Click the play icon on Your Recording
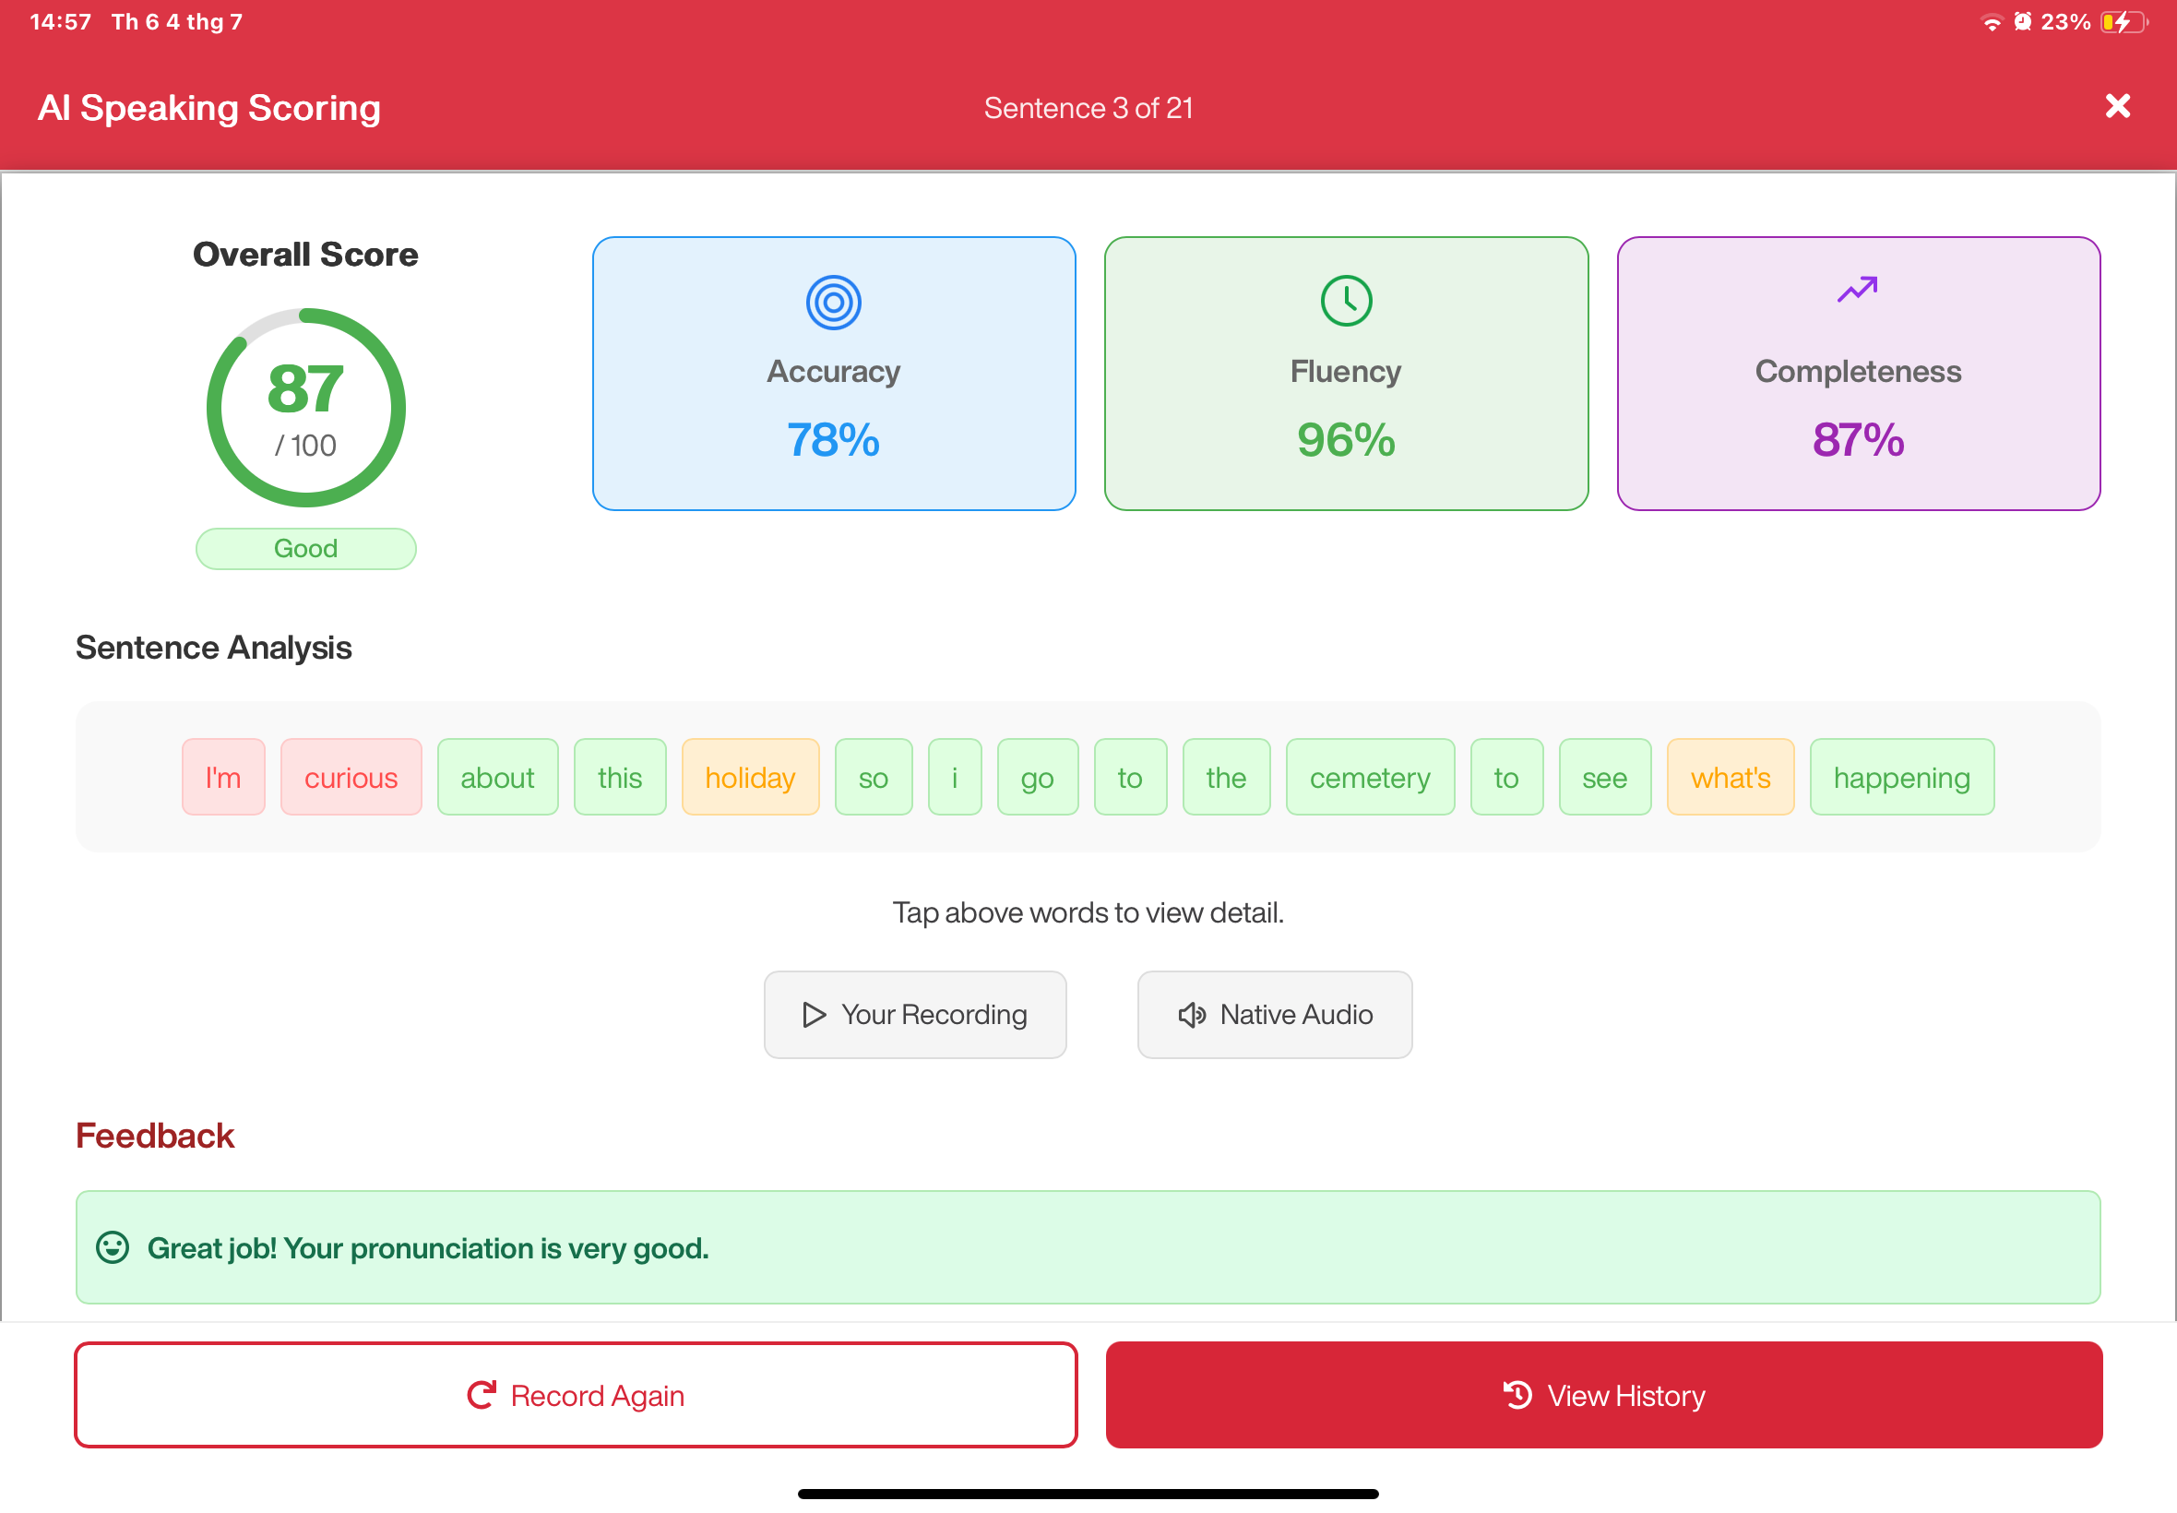Image resolution: width=2177 pixels, height=1513 pixels. [x=813, y=1014]
